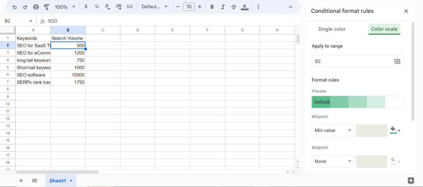This screenshot has height=187, width=423.
Task: Pick the Minpoint fill color
Action: (x=395, y=130)
